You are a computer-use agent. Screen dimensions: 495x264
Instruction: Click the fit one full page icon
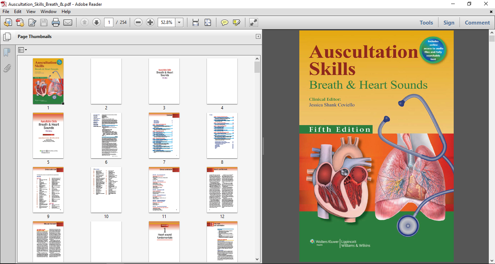point(208,22)
